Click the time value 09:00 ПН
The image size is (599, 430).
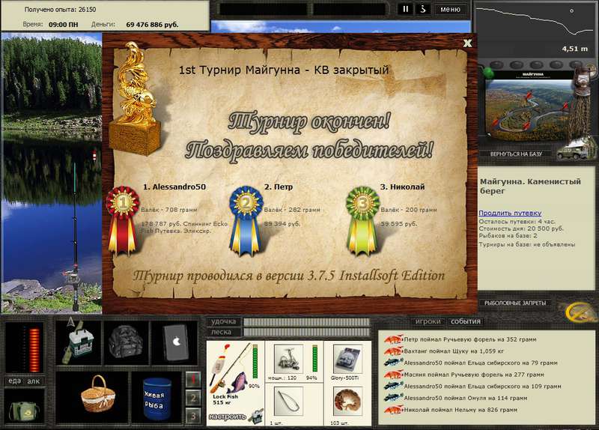pos(64,25)
